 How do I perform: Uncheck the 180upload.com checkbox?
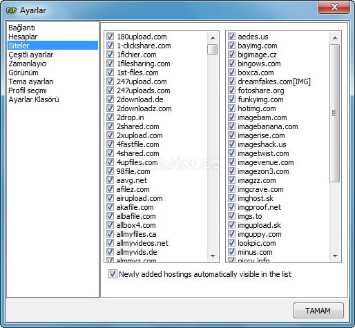(111, 37)
